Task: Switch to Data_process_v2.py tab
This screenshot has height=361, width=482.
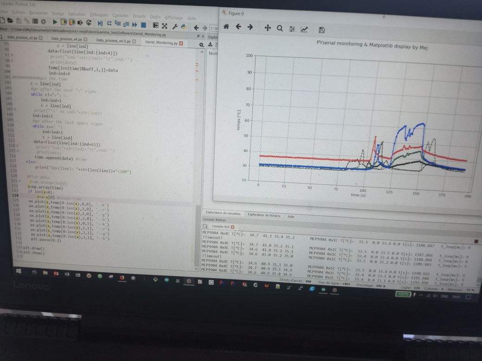Action: [x=22, y=38]
